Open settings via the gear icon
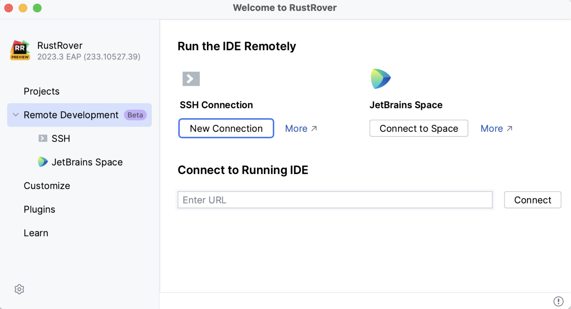Image resolution: width=571 pixels, height=309 pixels. pyautogui.click(x=19, y=289)
